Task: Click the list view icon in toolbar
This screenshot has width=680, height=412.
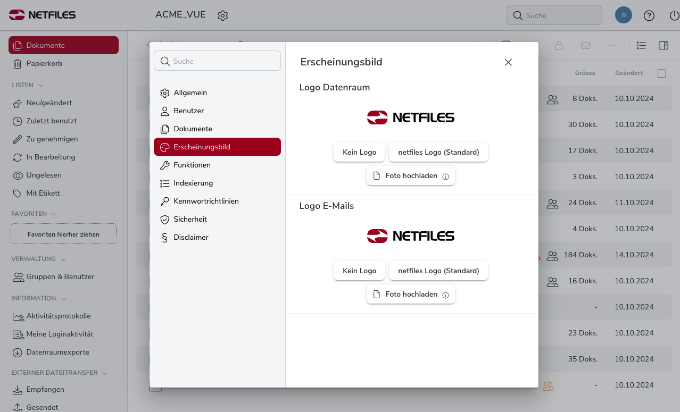Action: [641, 46]
